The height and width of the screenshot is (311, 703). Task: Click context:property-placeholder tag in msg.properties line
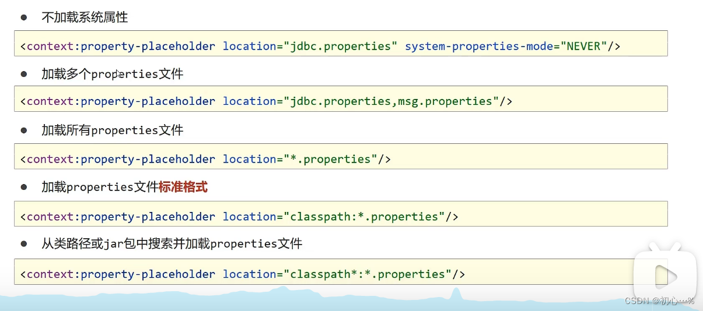point(121,101)
